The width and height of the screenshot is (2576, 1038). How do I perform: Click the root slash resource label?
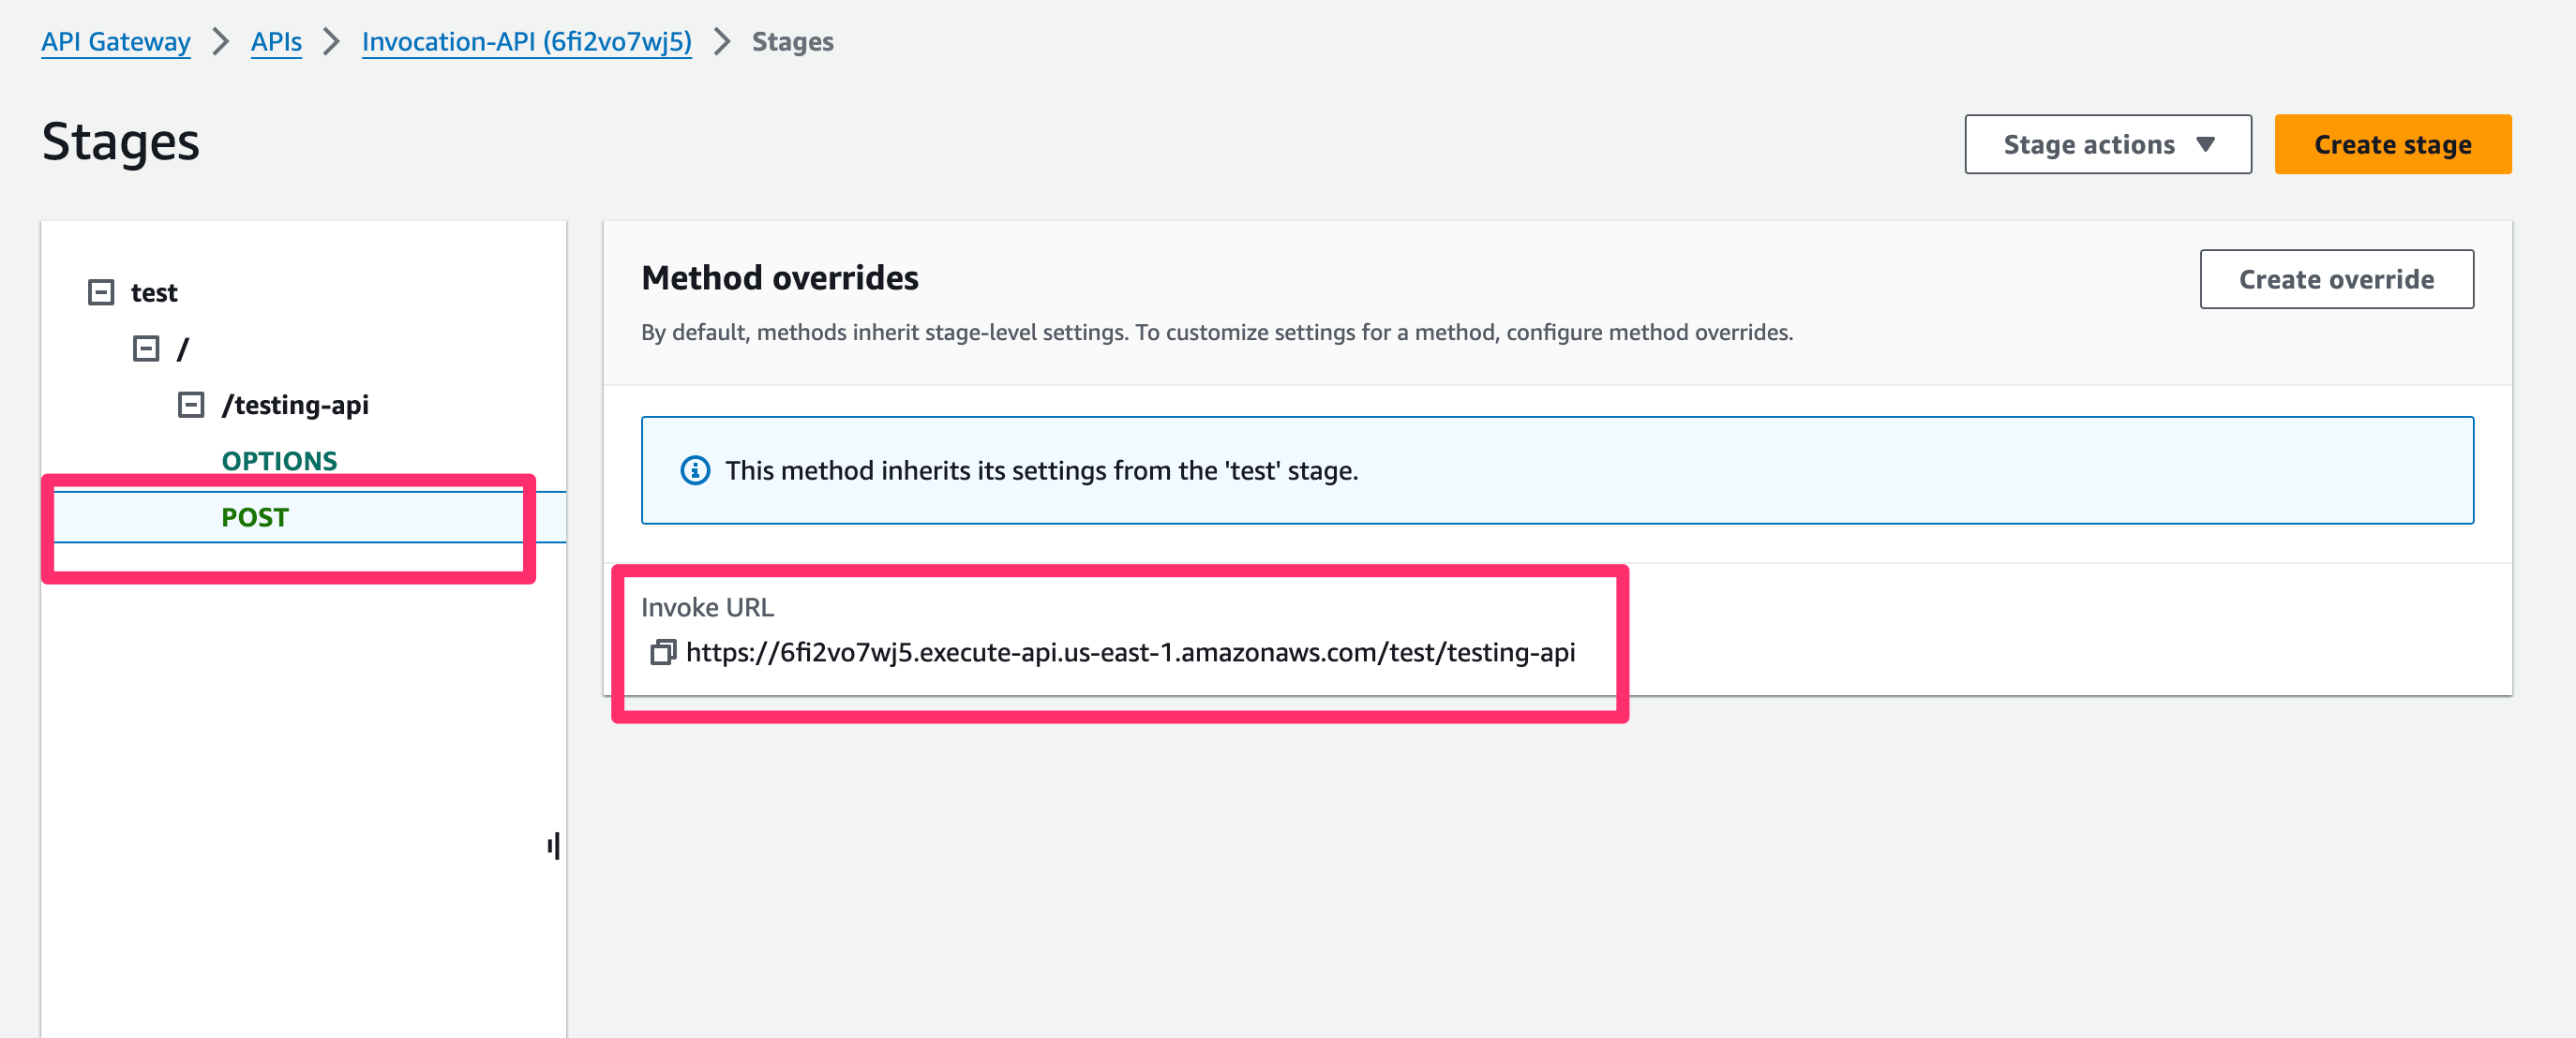point(182,348)
